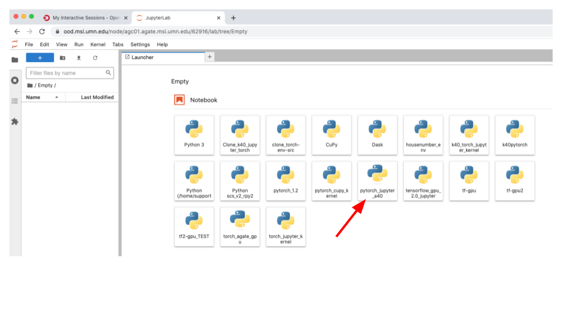This screenshot has height=316, width=562.
Task: Sort files by Last Modified column
Action: click(92, 97)
